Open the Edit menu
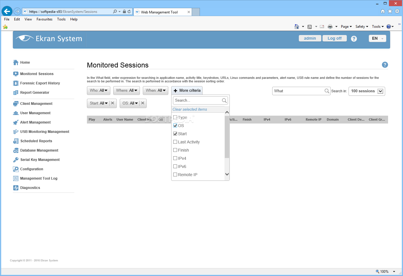403x276 pixels. pos(17,19)
